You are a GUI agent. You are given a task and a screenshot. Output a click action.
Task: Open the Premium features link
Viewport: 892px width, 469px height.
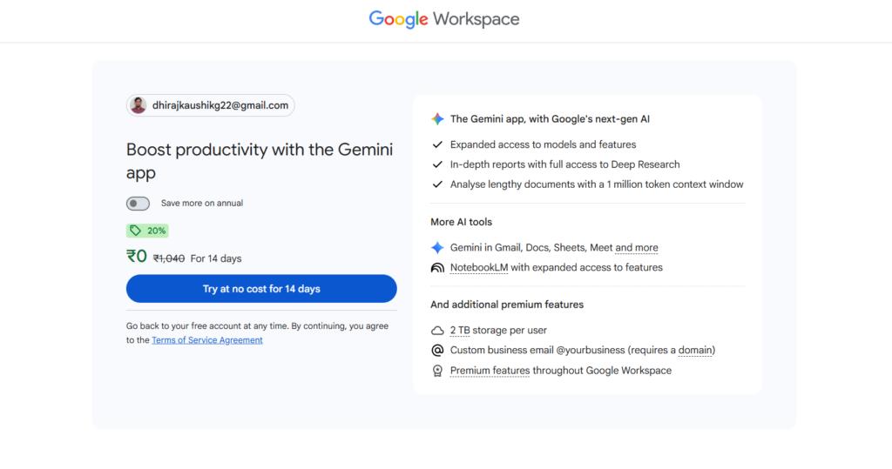pyautogui.click(x=490, y=371)
